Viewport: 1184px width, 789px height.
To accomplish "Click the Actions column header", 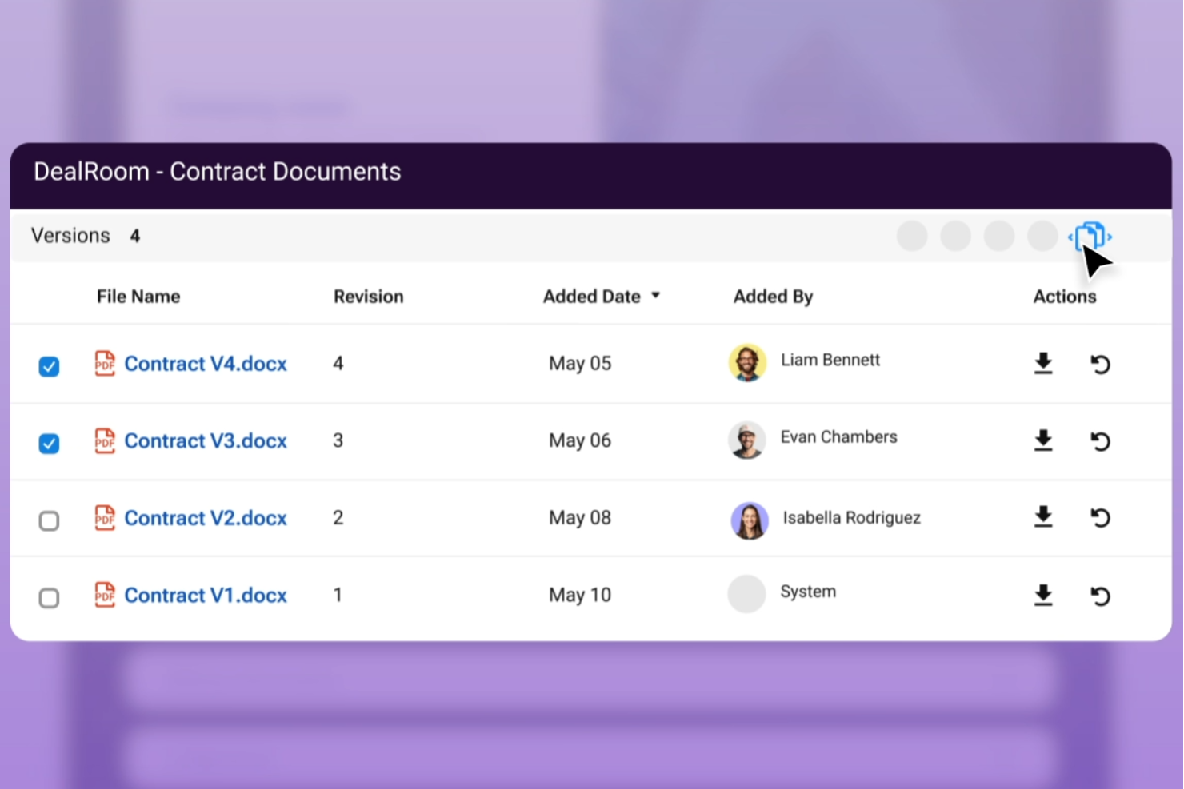I will 1065,297.
